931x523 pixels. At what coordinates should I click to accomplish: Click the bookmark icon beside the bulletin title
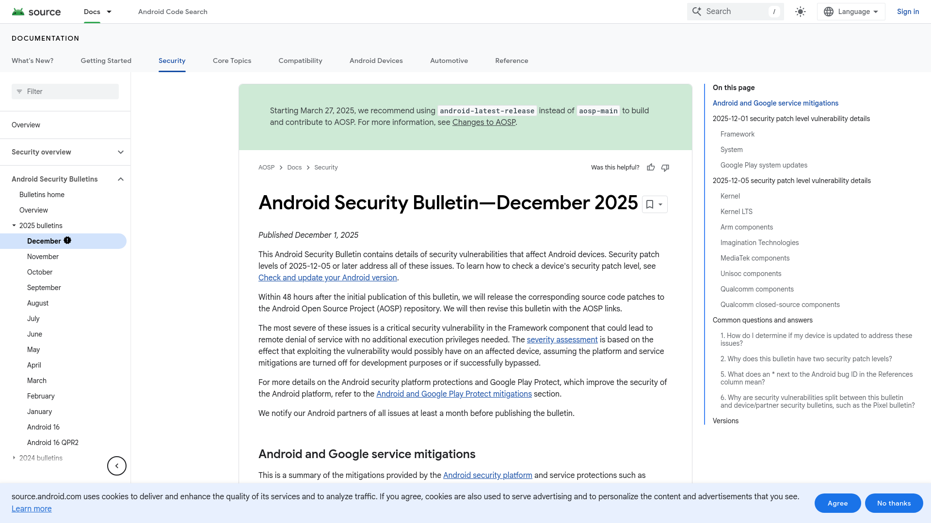[650, 204]
